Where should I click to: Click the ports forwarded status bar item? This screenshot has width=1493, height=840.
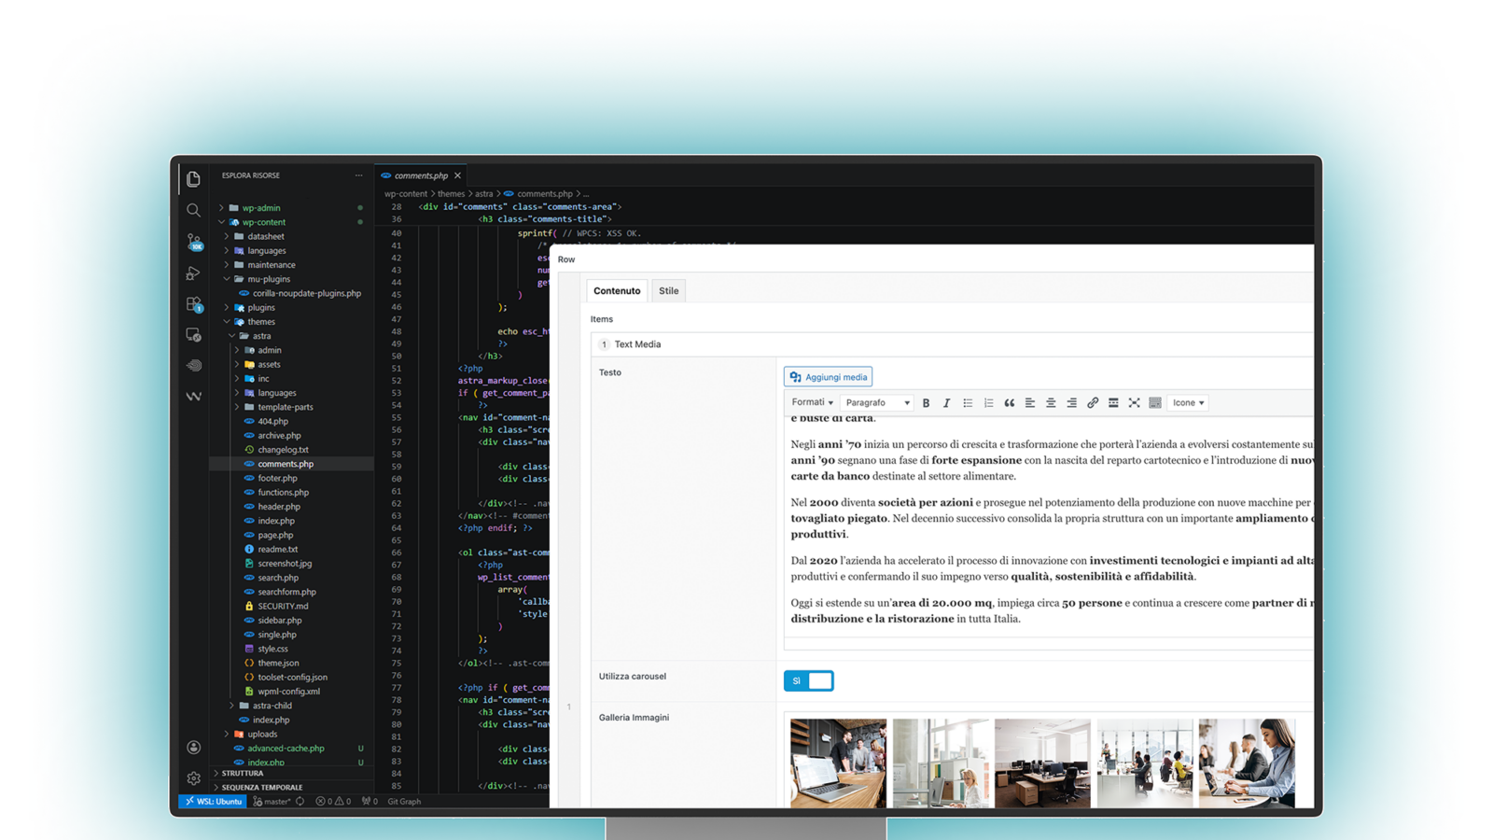coord(370,802)
